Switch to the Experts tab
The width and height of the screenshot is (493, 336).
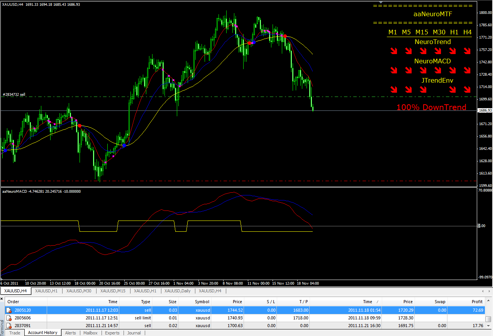coord(112,333)
